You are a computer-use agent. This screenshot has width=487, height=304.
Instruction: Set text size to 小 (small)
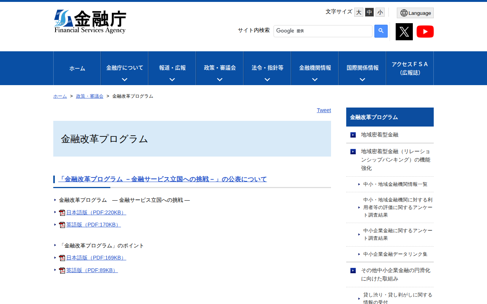tap(380, 12)
